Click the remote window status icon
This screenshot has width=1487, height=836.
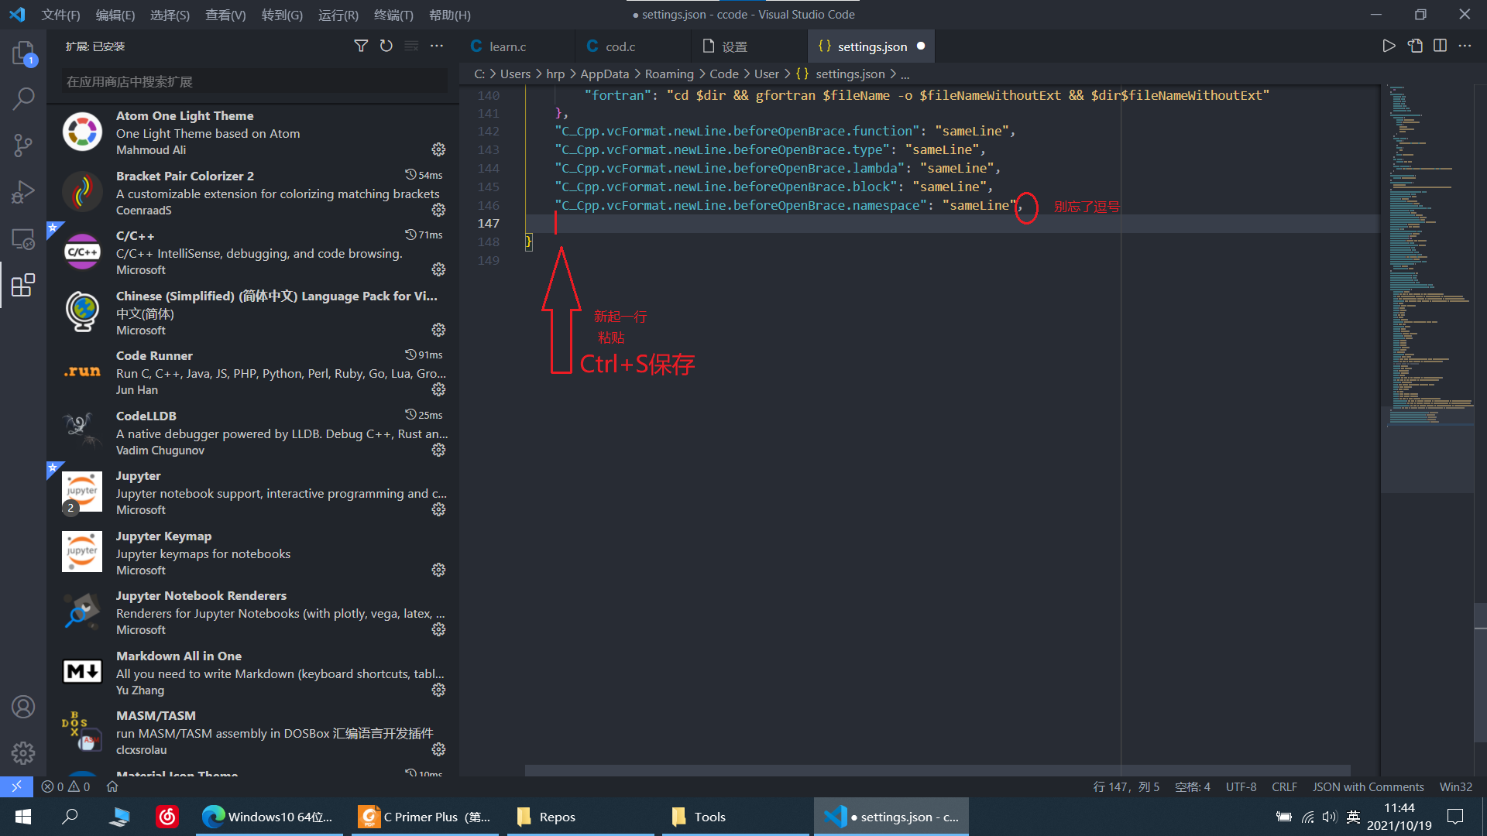pyautogui.click(x=16, y=786)
